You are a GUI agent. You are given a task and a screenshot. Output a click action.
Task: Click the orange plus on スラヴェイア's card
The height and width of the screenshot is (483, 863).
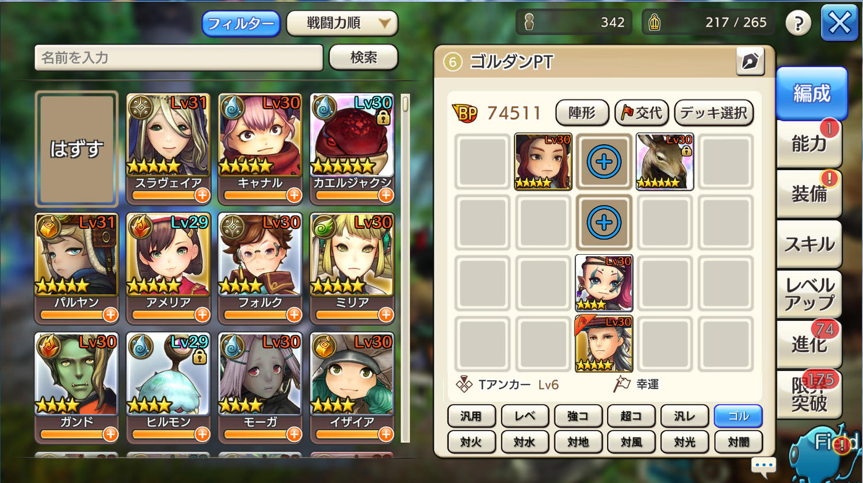(202, 195)
